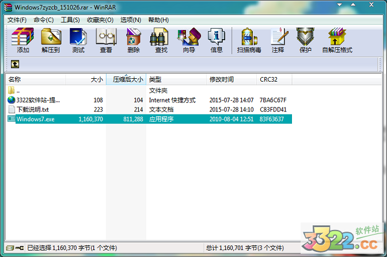Click the status text 总计 1,160,701 字节
This screenshot has height=257, width=387.
pyautogui.click(x=232, y=248)
